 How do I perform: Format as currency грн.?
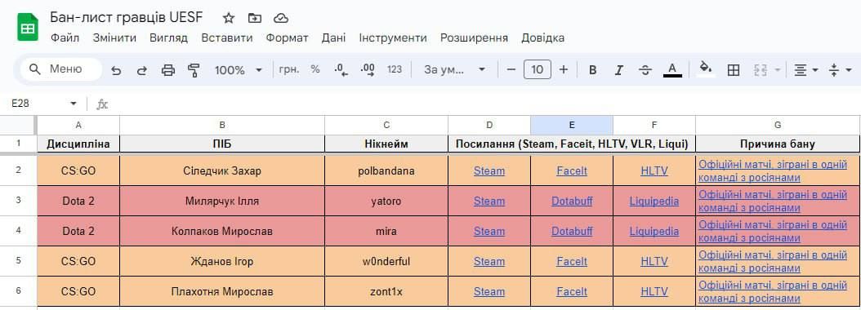tap(289, 69)
